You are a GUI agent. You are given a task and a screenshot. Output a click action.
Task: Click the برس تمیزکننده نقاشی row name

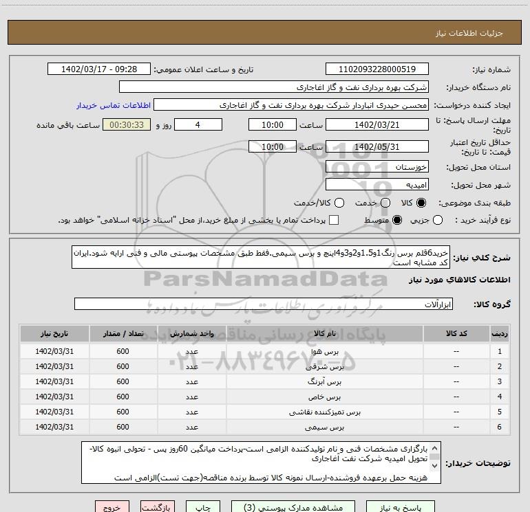pos(324,412)
